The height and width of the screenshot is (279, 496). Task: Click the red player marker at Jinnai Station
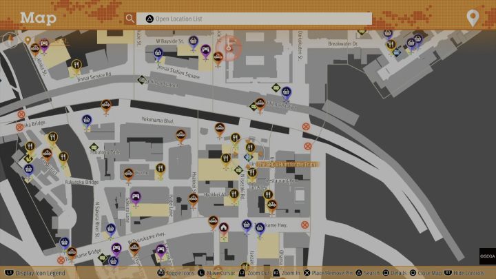(232, 47)
